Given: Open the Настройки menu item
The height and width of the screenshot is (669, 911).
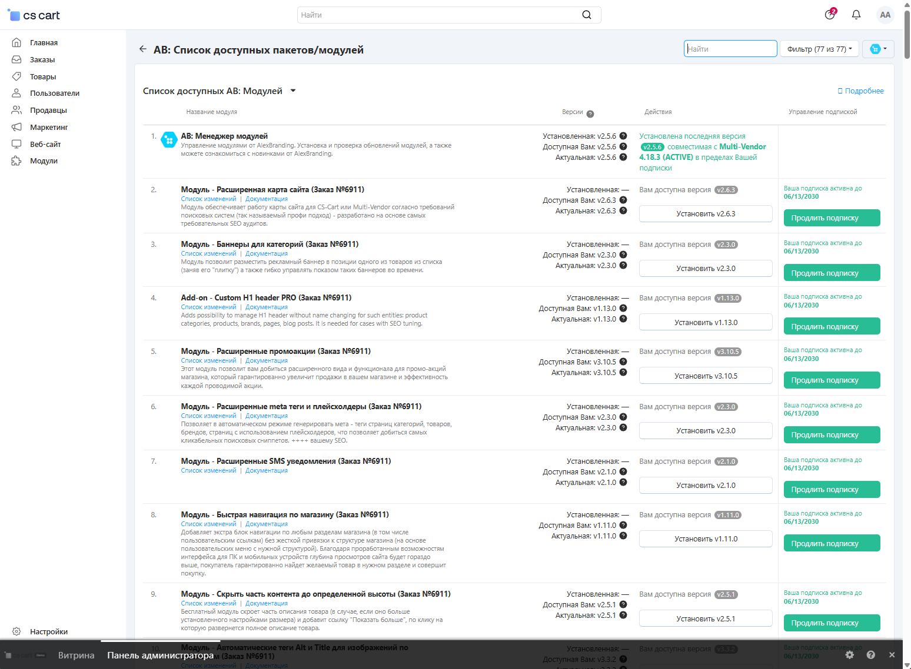Looking at the screenshot, I should [49, 631].
